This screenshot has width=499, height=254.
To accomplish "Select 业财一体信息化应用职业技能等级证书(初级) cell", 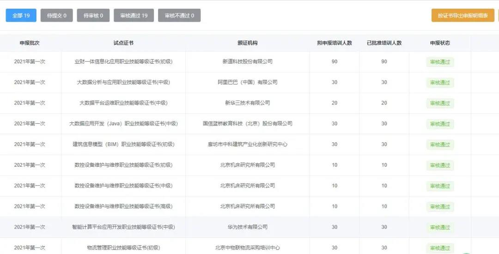I will pyautogui.click(x=123, y=62).
